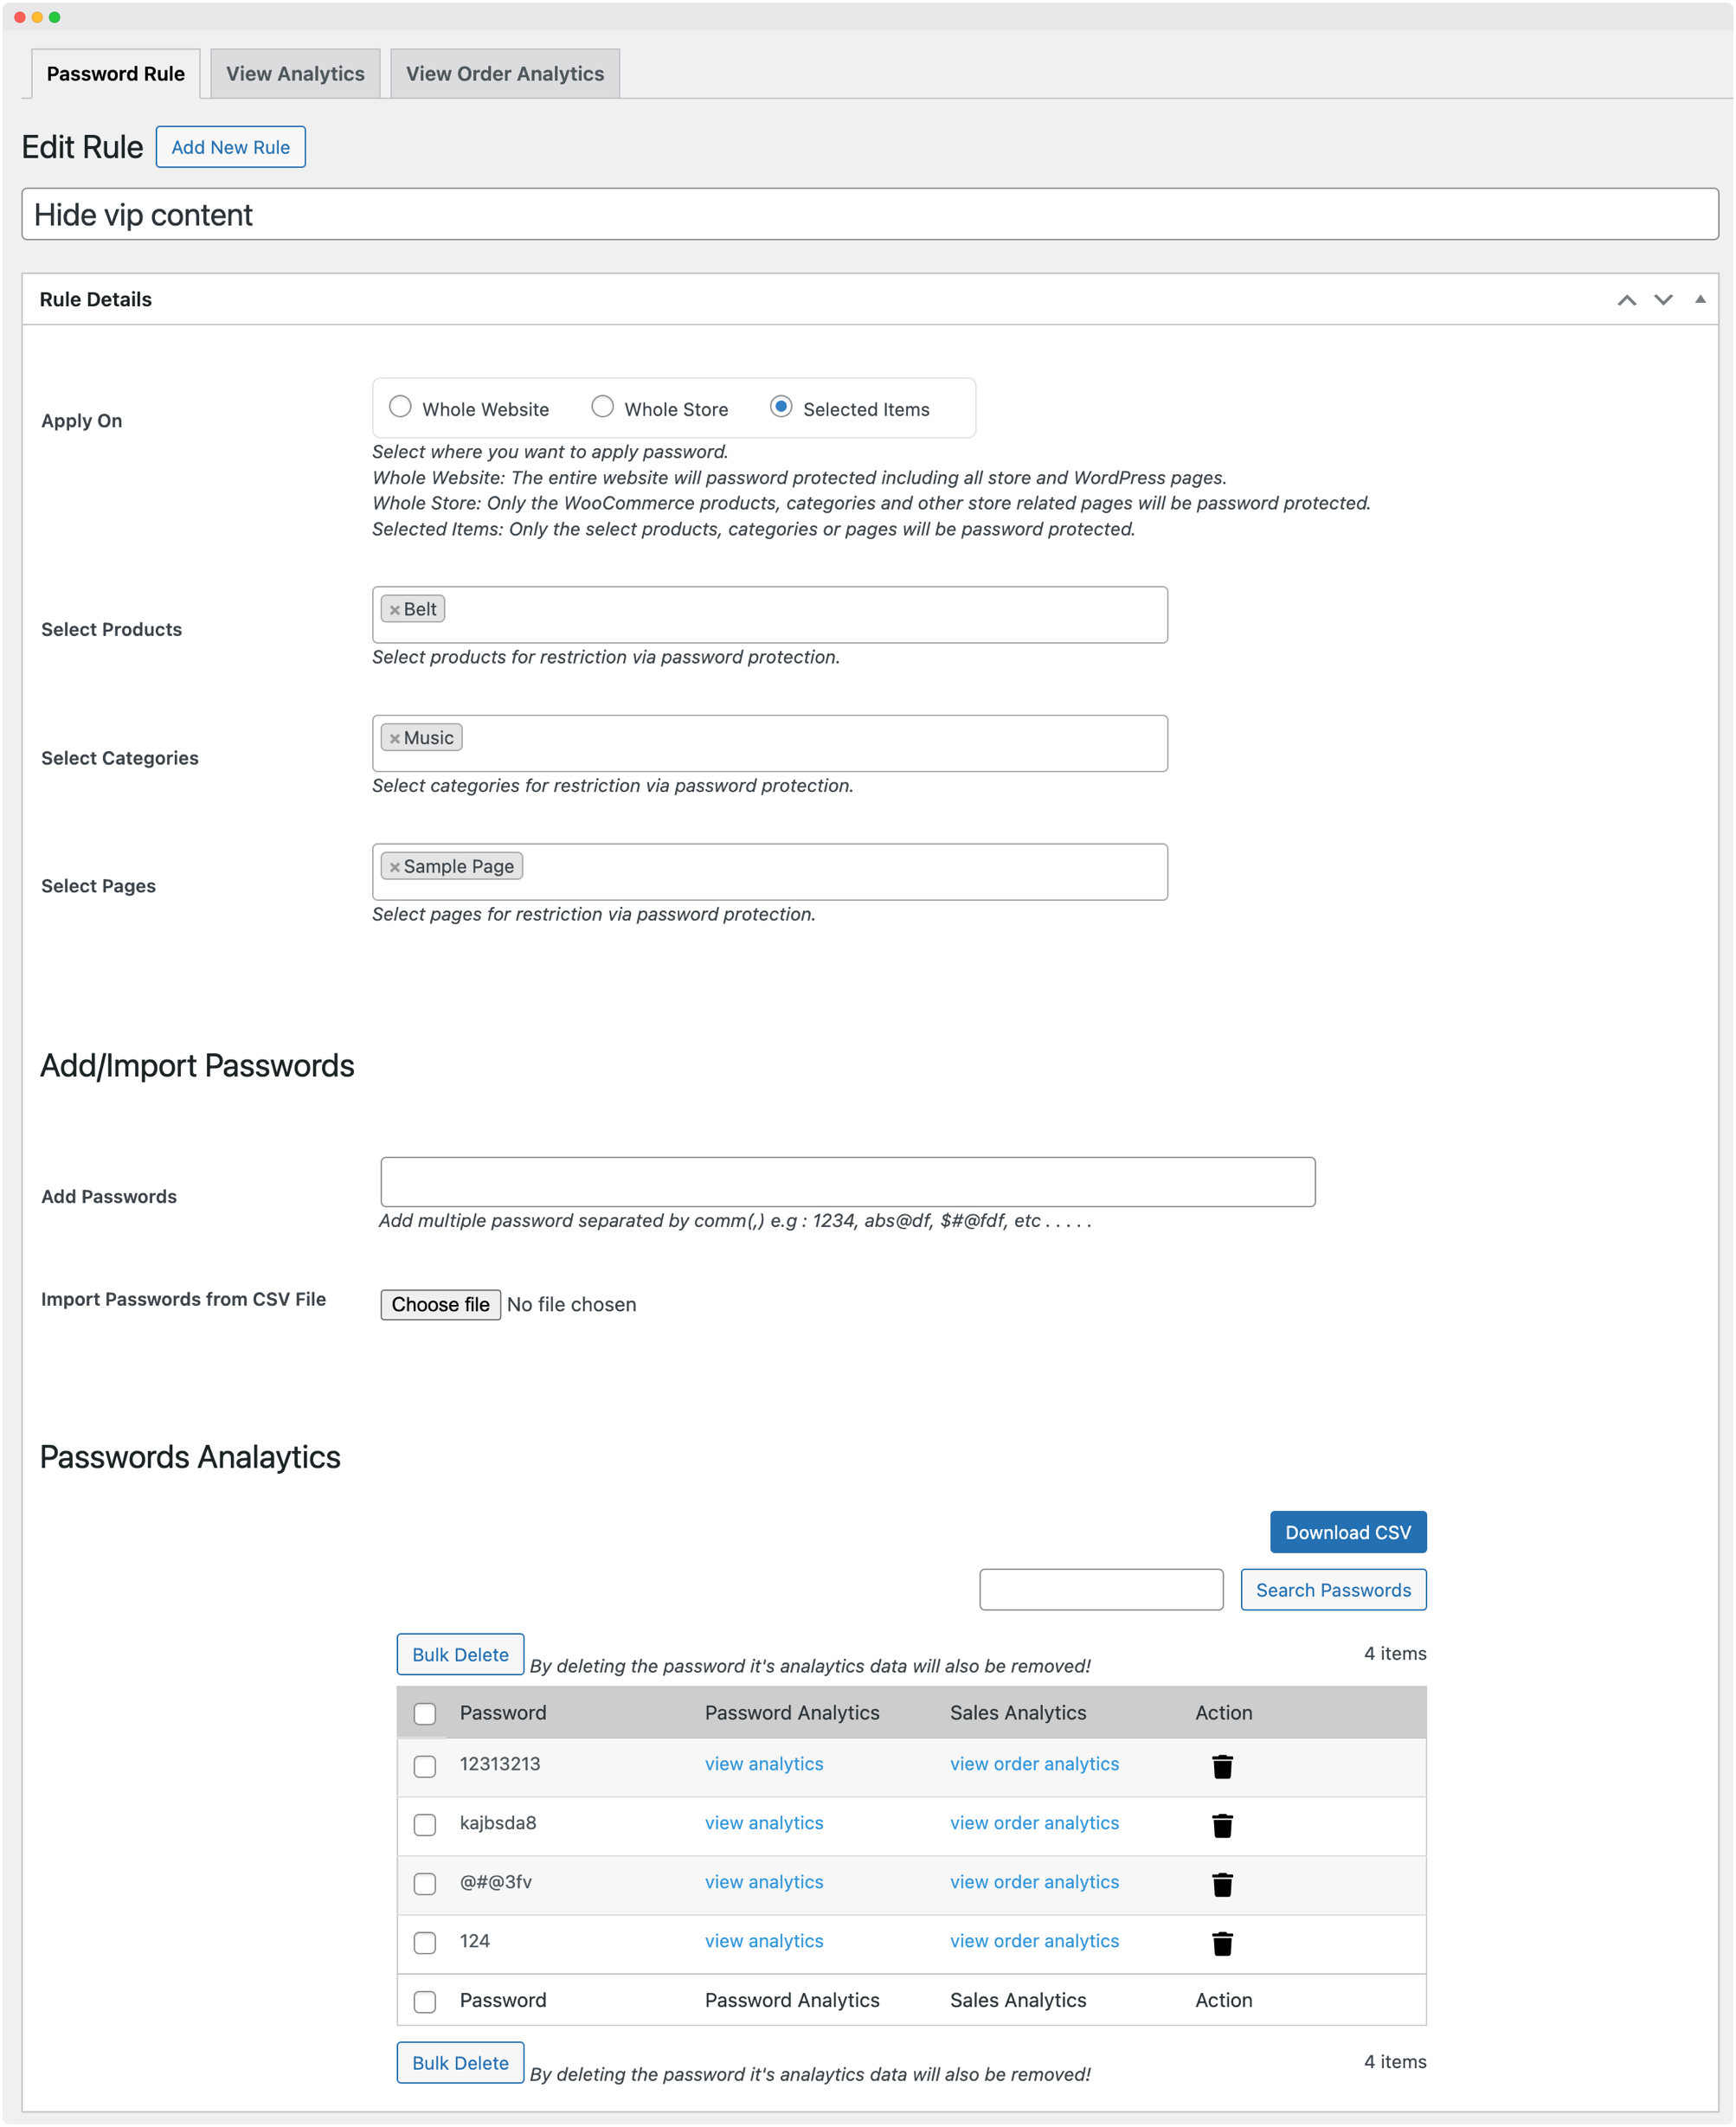Remove Music tag from Select Categories
1736x2127 pixels.
395,739
